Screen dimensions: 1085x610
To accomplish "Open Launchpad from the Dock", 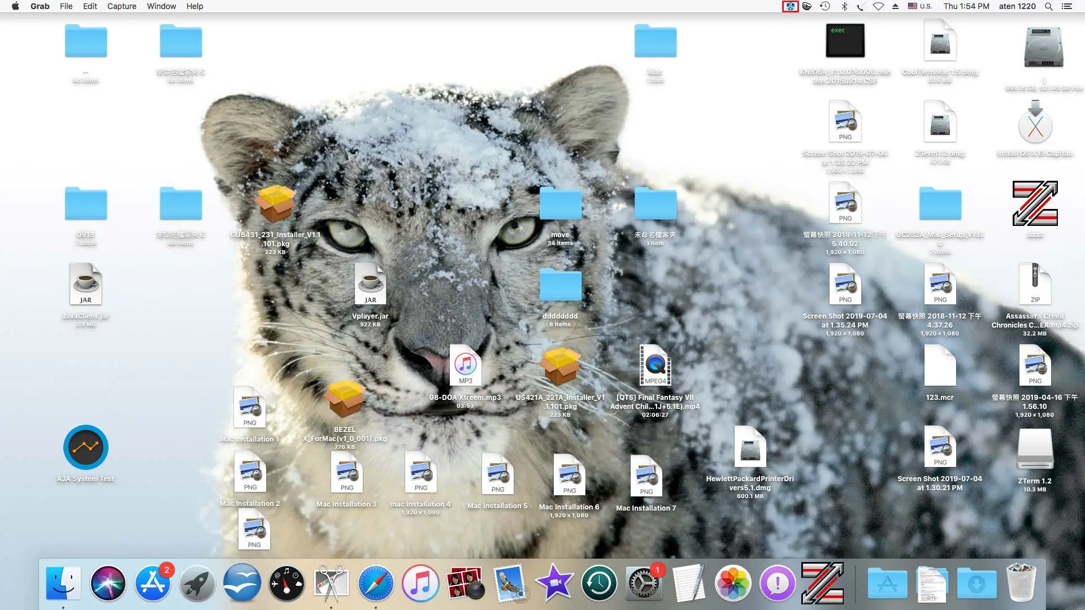I will click(x=198, y=583).
